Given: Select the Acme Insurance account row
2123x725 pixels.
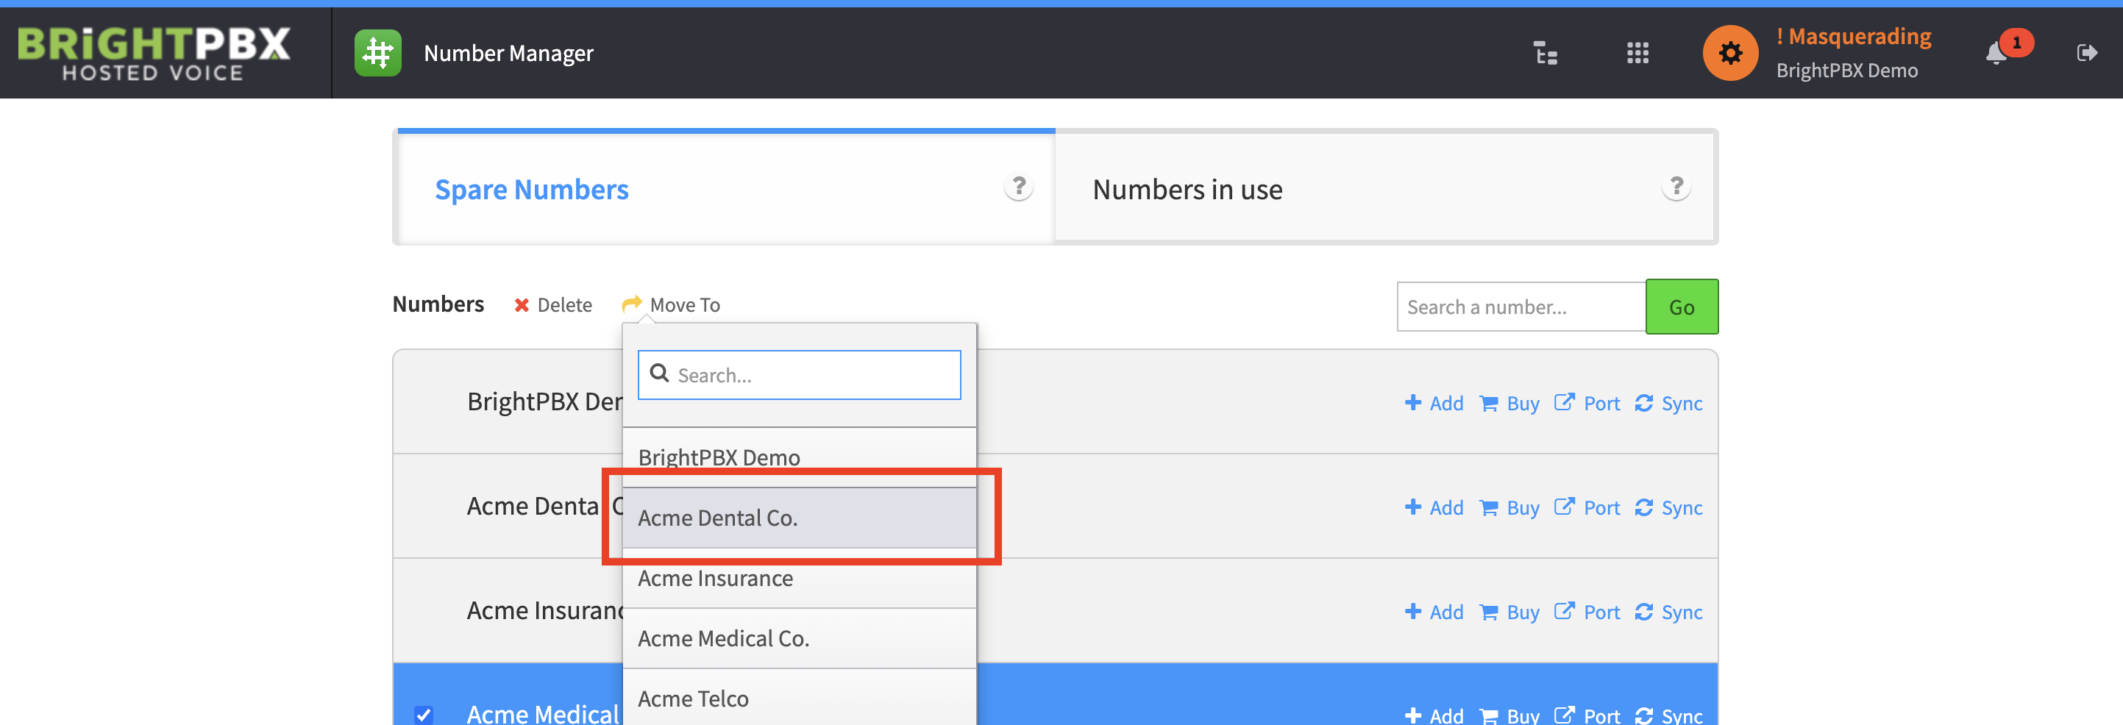Looking at the screenshot, I should coord(1055,610).
